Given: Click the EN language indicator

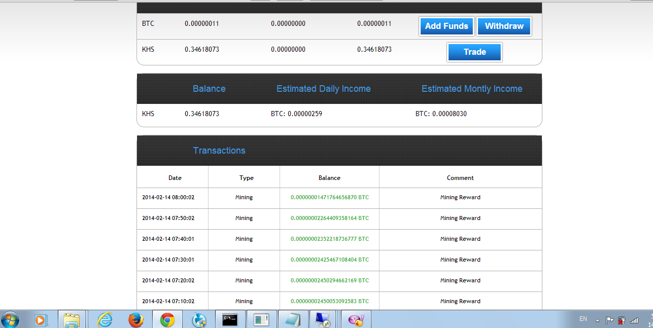Looking at the screenshot, I should (x=582, y=319).
